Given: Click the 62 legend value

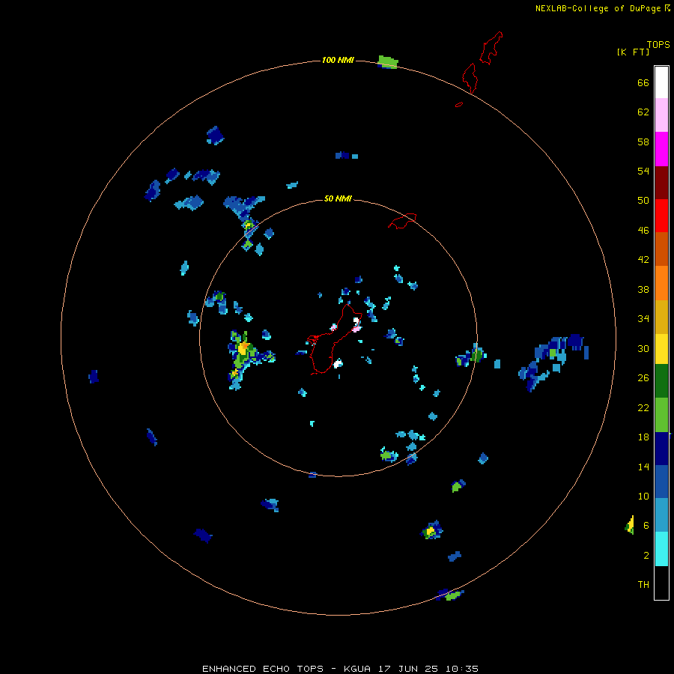Looking at the screenshot, I should tap(643, 112).
